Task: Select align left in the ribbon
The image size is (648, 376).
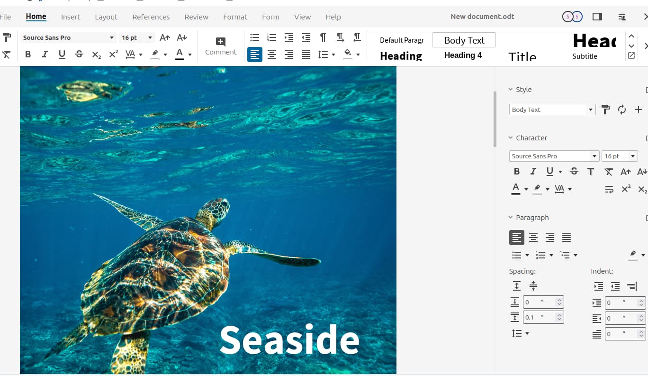Action: (x=255, y=55)
